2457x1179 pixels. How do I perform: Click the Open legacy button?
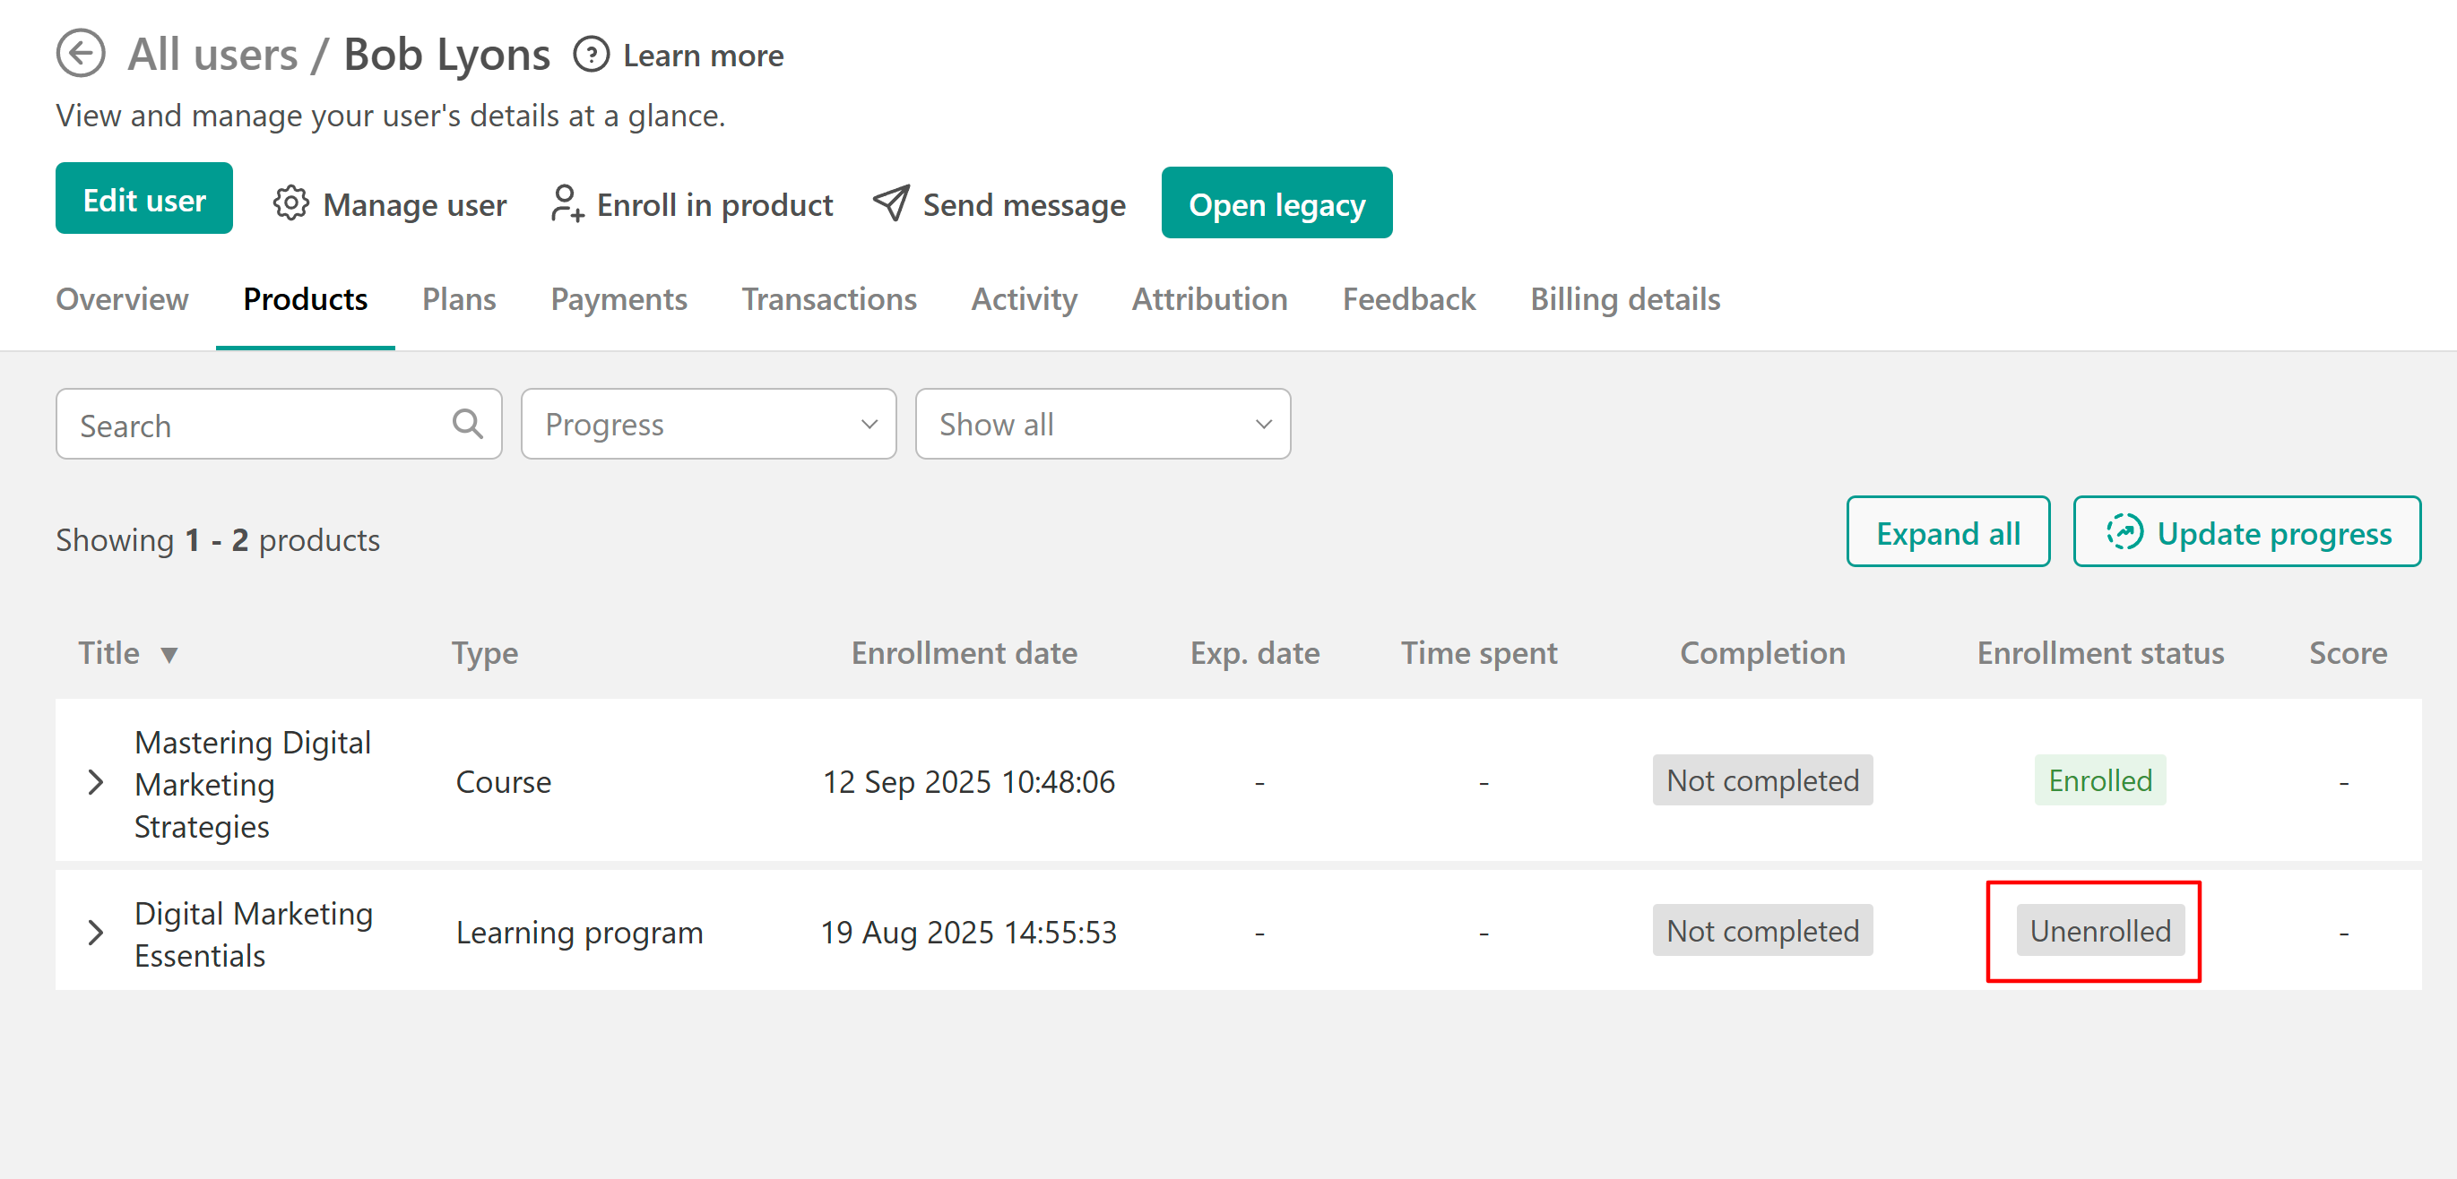coord(1276,203)
